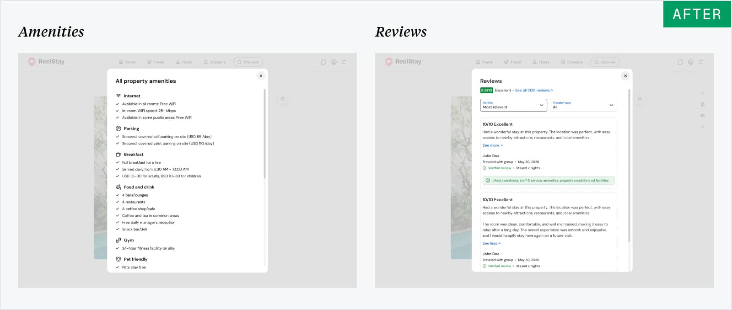Click the Liked cleanliness highlight banner
The height and width of the screenshot is (310, 732).
549,181
